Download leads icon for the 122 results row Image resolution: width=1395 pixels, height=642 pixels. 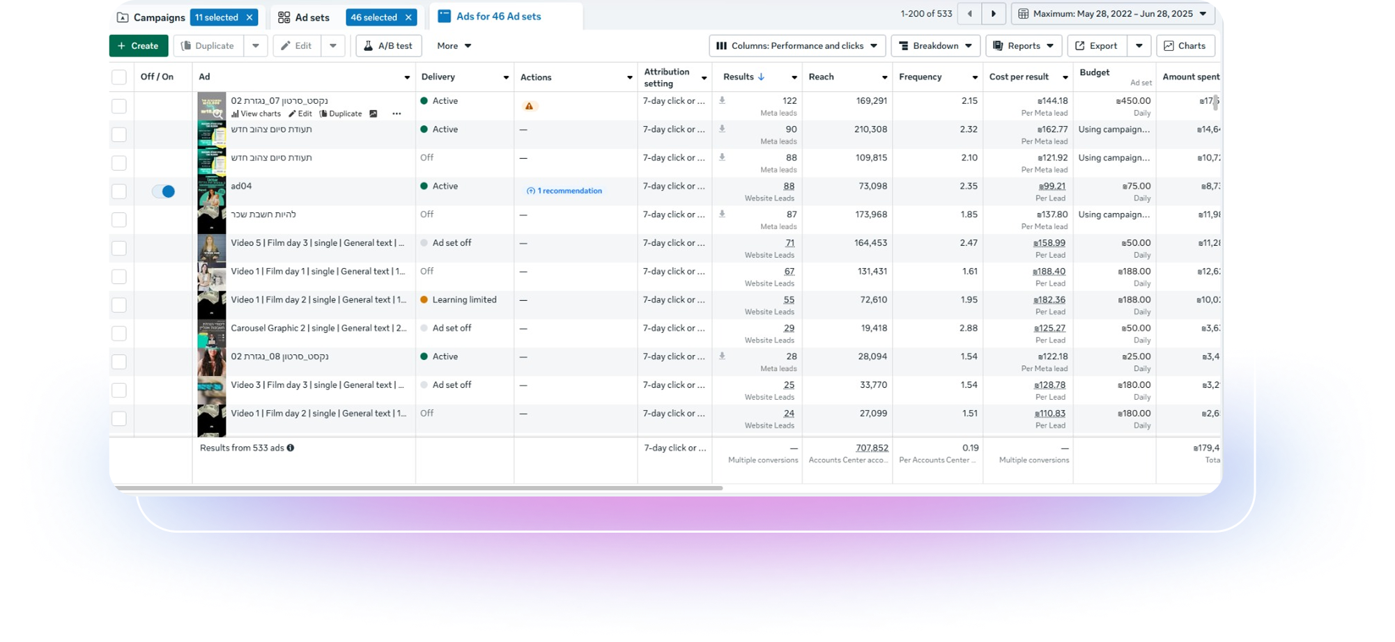pyautogui.click(x=722, y=101)
